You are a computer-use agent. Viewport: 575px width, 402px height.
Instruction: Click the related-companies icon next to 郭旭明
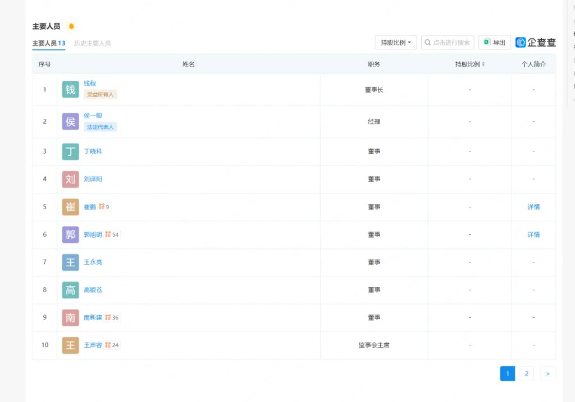tap(108, 234)
